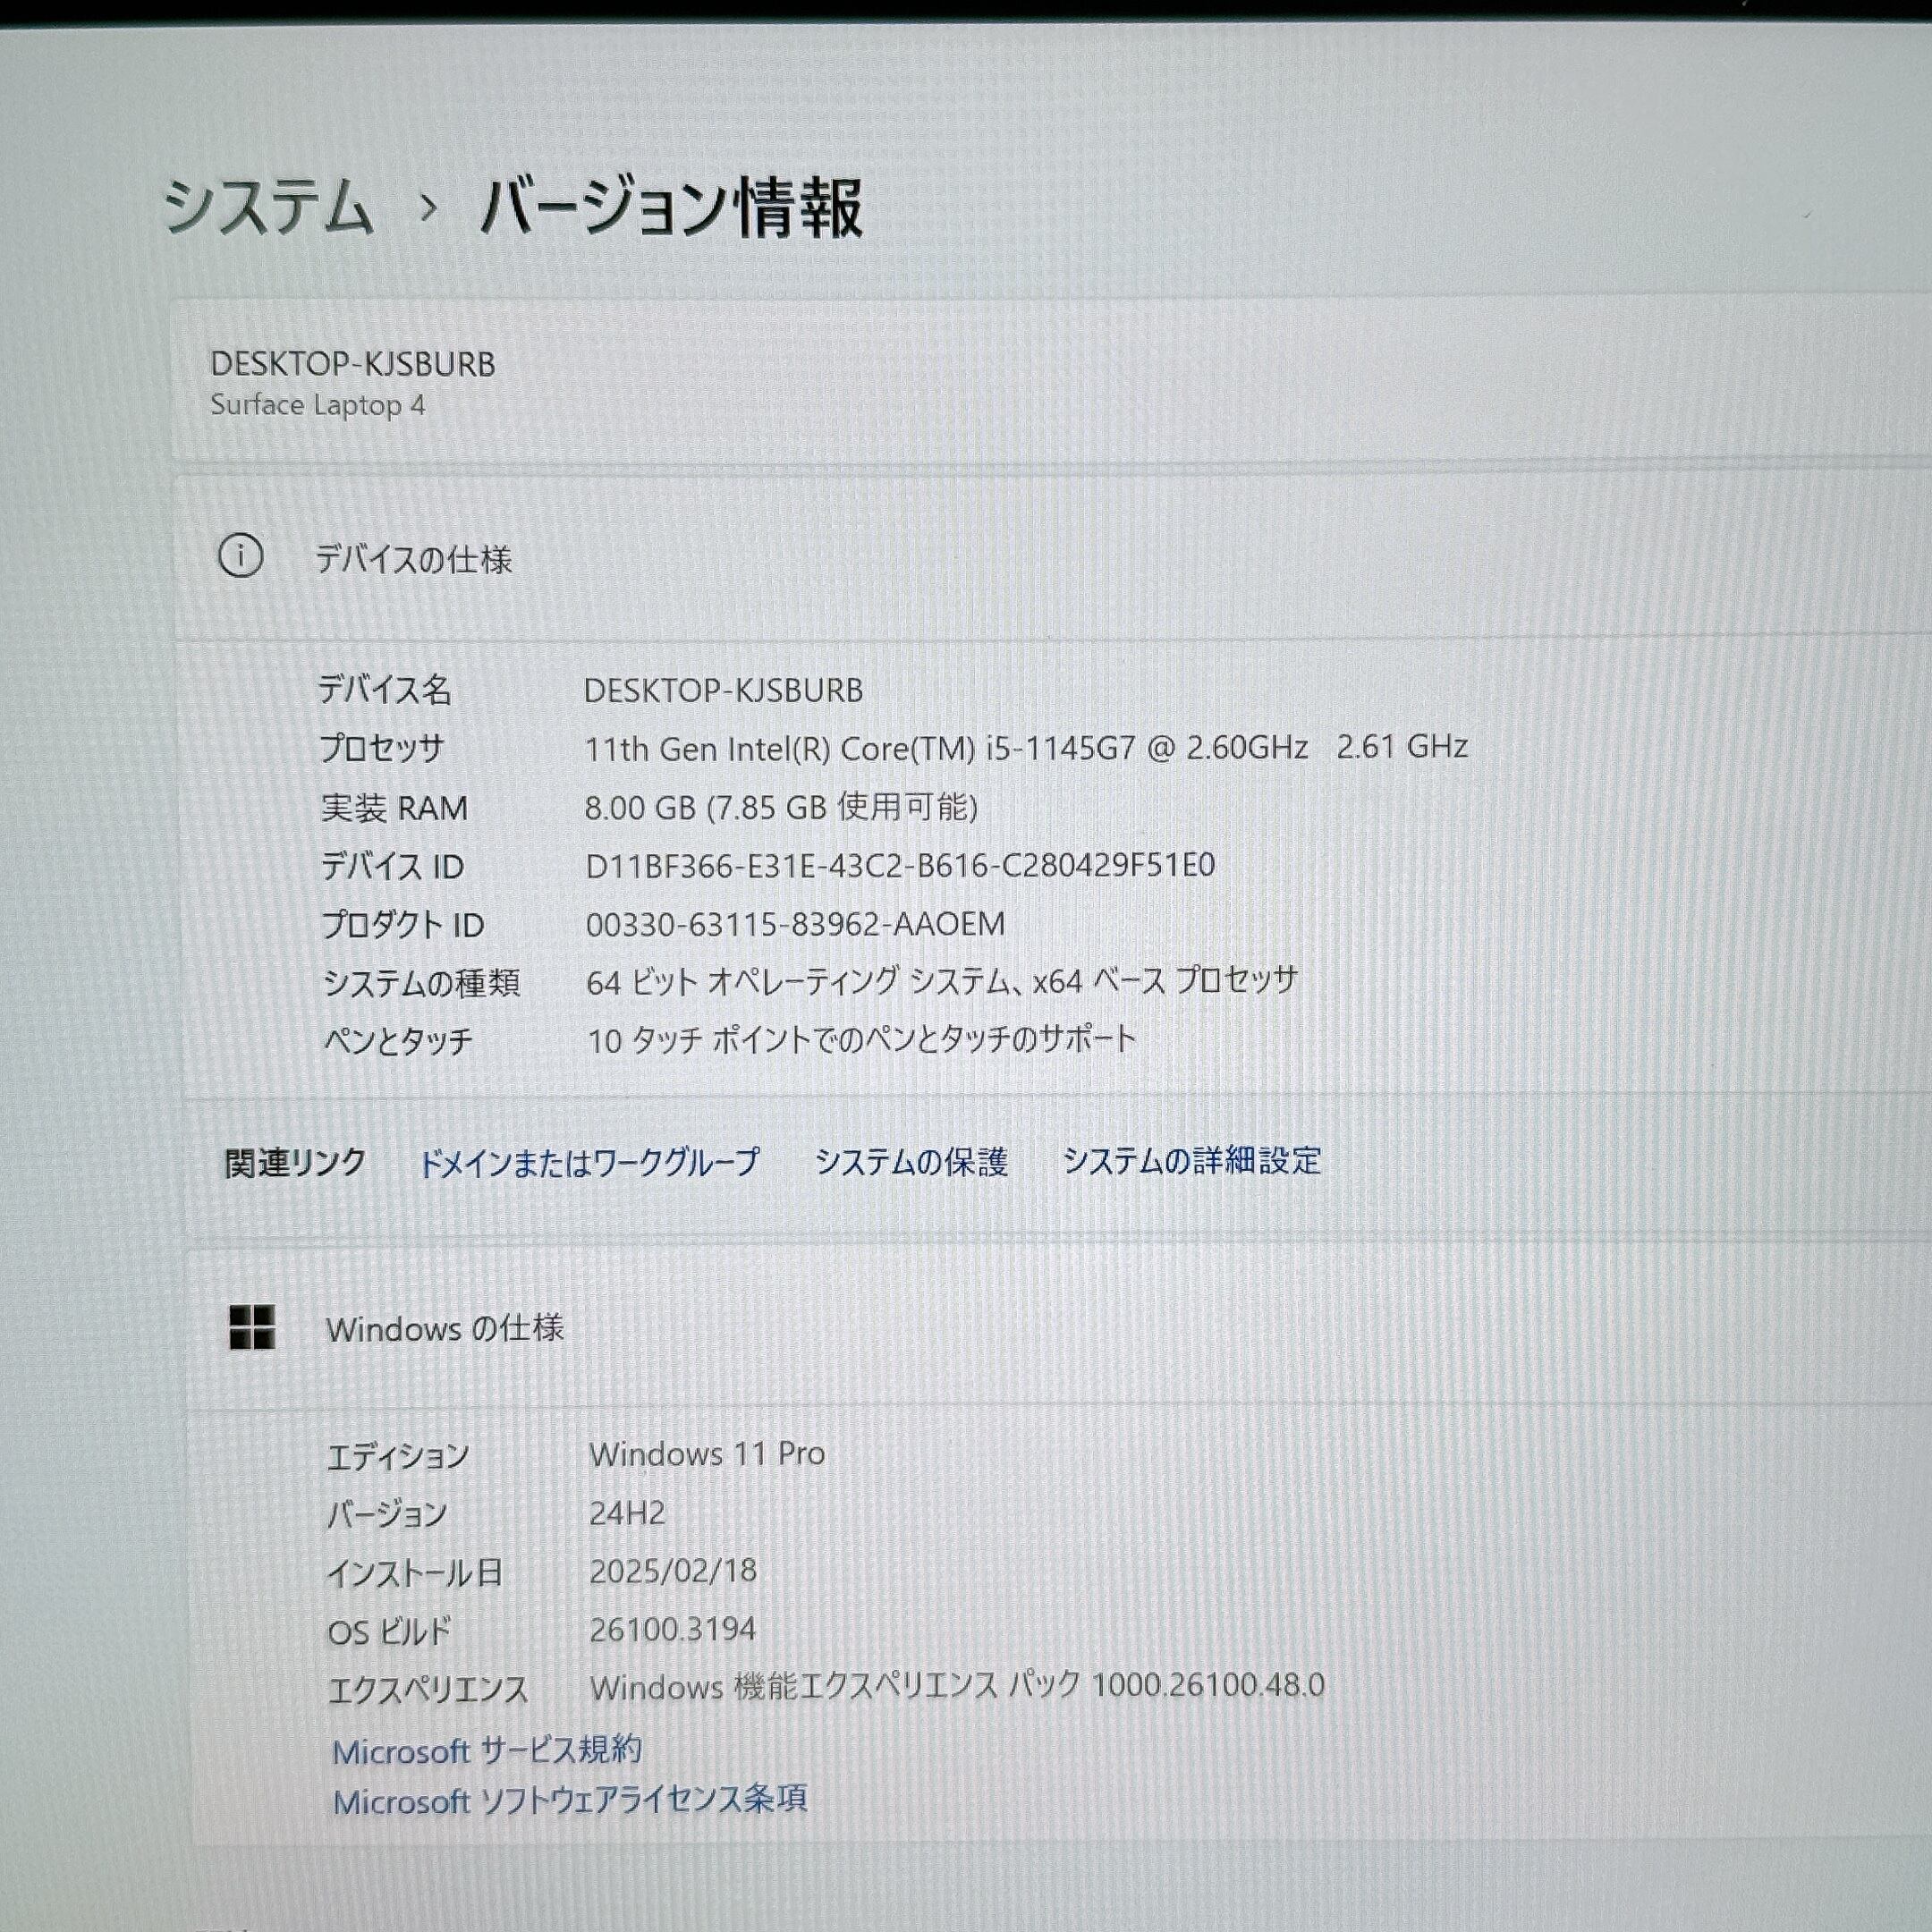1932x1932 pixels.
Task: Click the Windows 11 Pro edition value
Action: tap(707, 1454)
